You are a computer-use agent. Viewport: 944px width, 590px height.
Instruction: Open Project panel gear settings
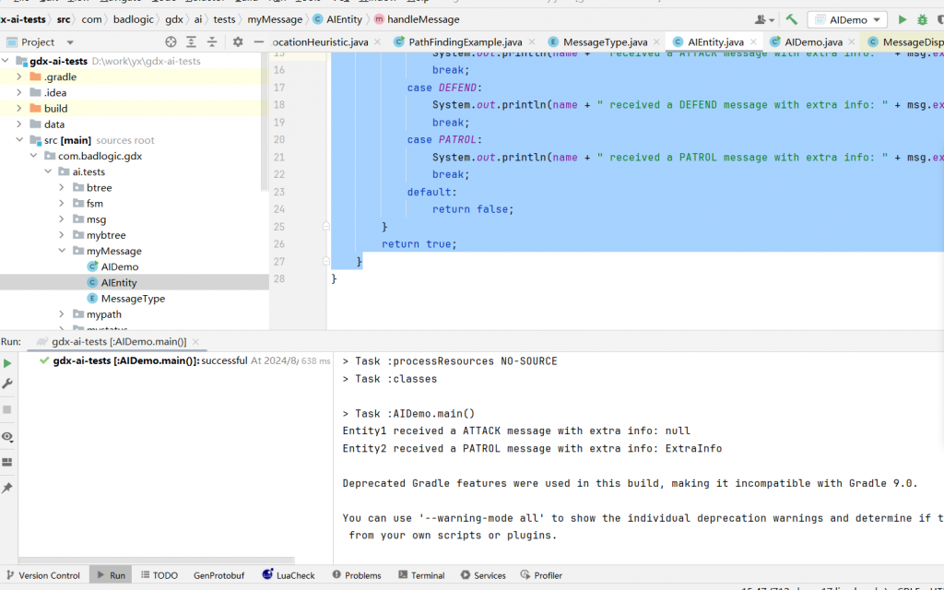point(238,41)
